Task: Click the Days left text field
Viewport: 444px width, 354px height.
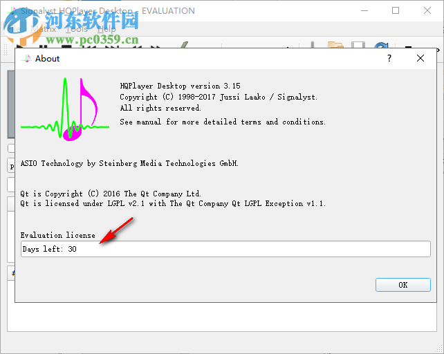Action: (x=225, y=249)
